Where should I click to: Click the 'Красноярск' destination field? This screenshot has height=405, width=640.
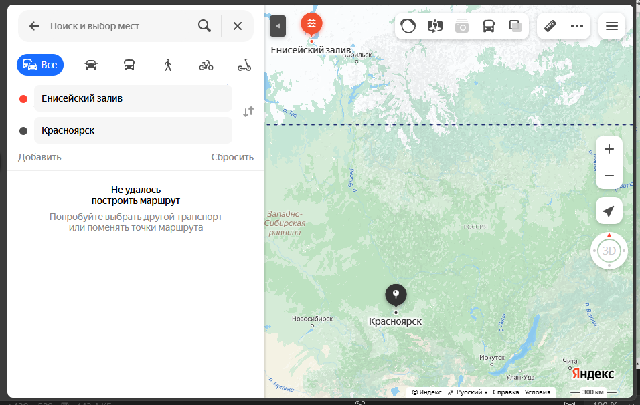(x=133, y=130)
